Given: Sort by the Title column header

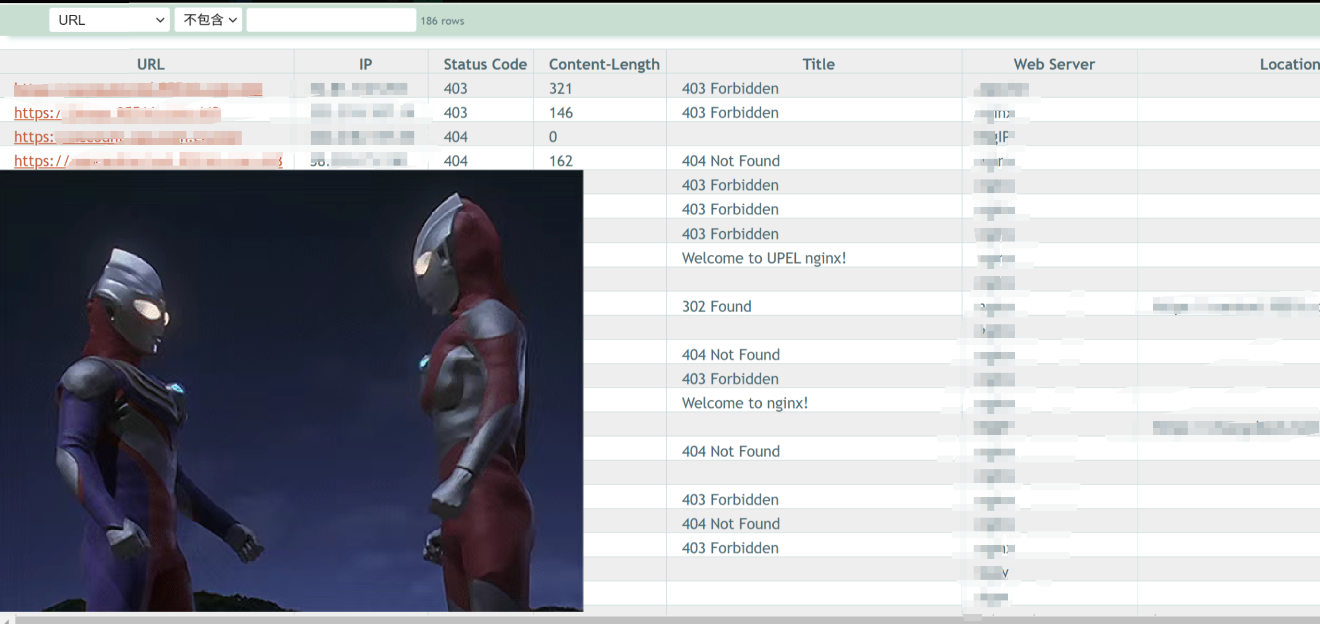Looking at the screenshot, I should pyautogui.click(x=818, y=64).
